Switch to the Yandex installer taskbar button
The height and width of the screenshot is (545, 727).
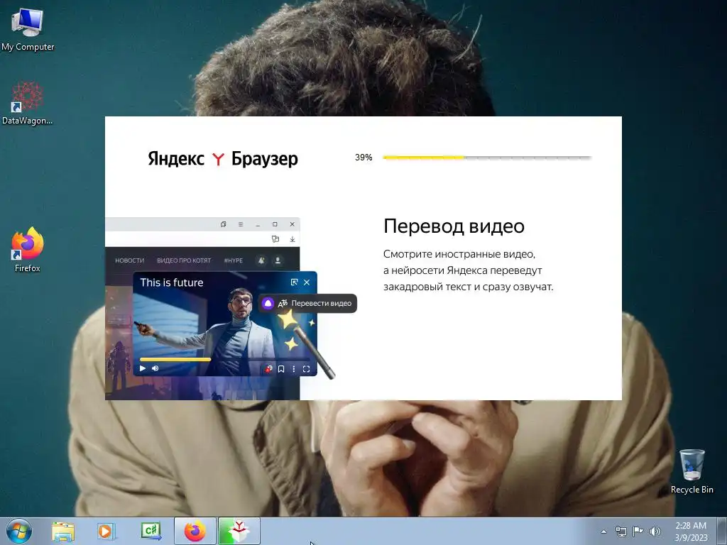[x=239, y=531]
